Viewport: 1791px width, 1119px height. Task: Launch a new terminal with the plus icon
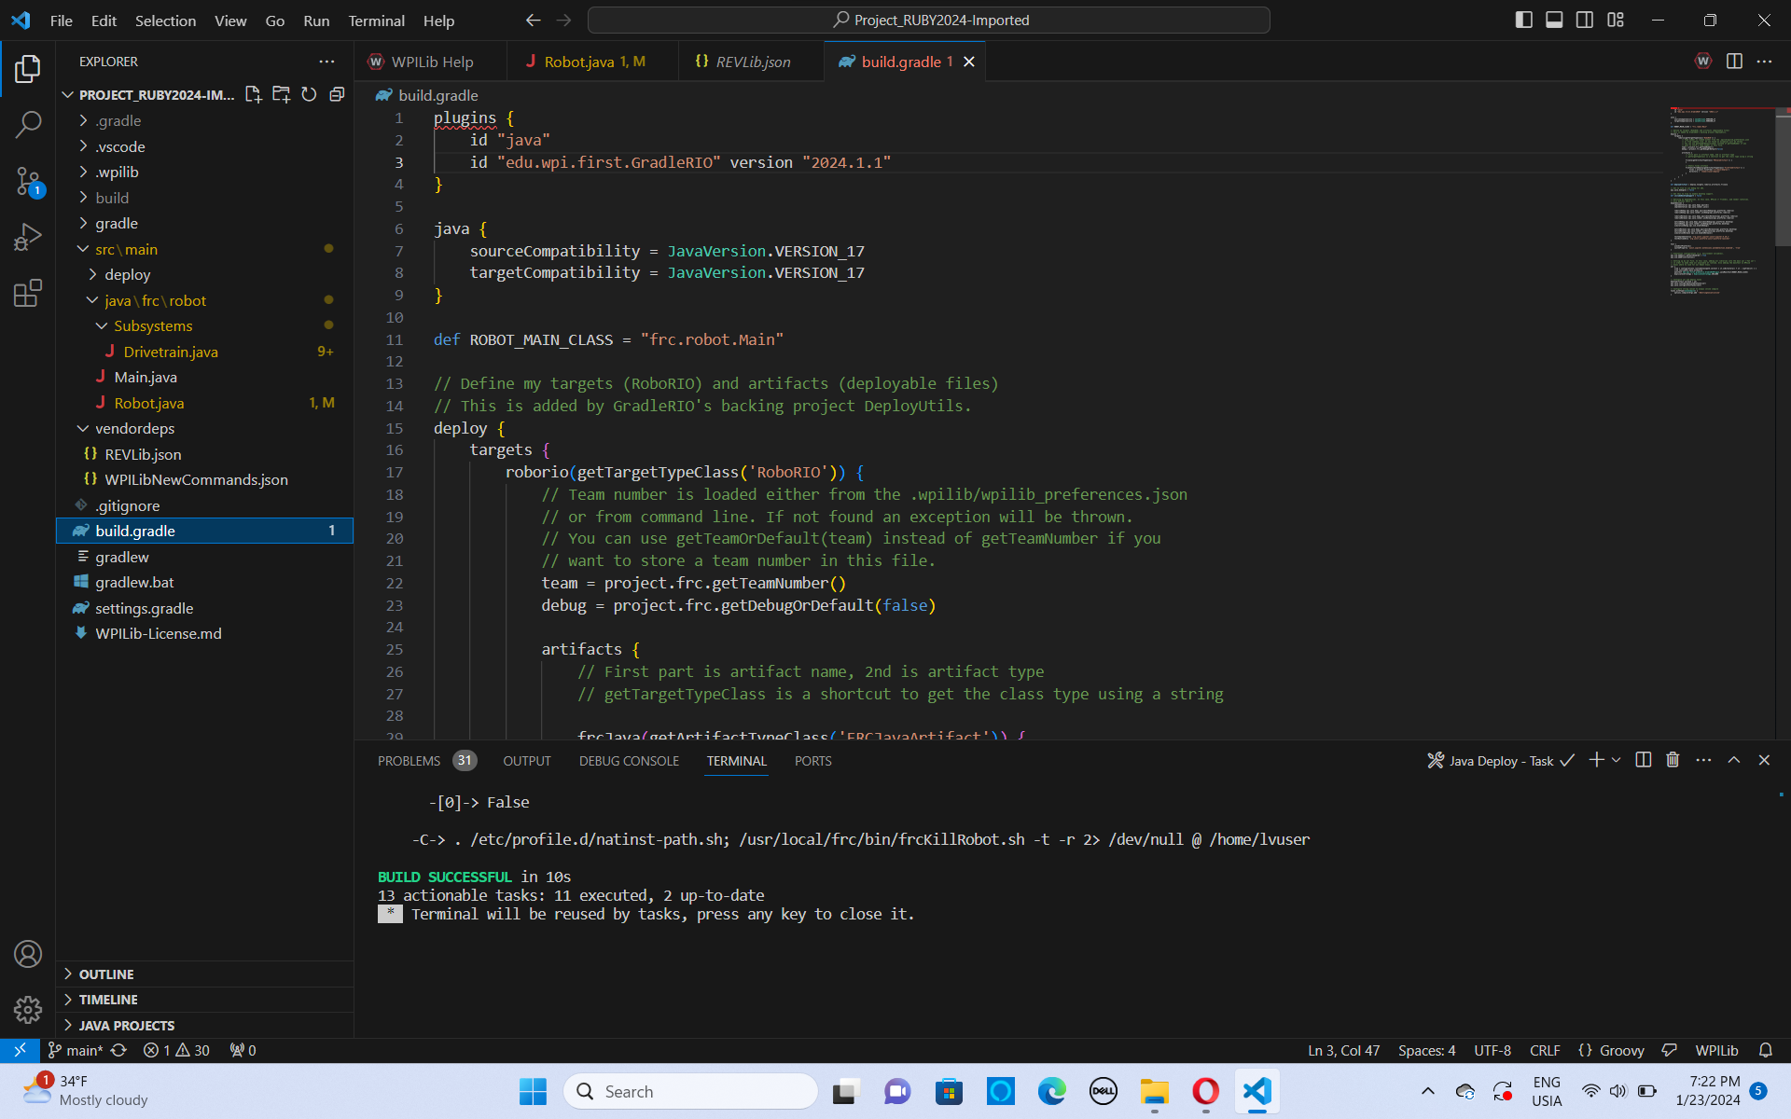point(1594,760)
